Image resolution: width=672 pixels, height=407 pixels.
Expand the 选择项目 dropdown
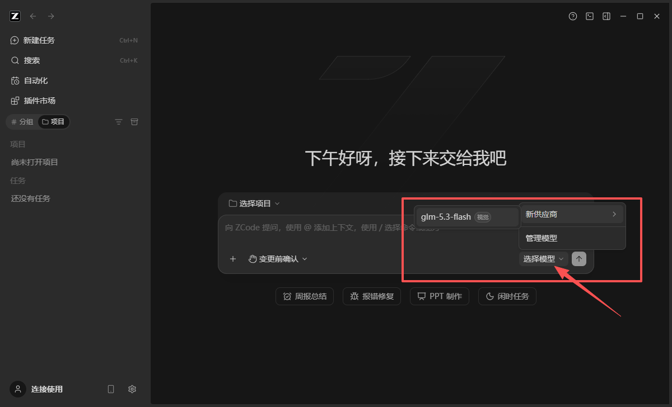[255, 203]
